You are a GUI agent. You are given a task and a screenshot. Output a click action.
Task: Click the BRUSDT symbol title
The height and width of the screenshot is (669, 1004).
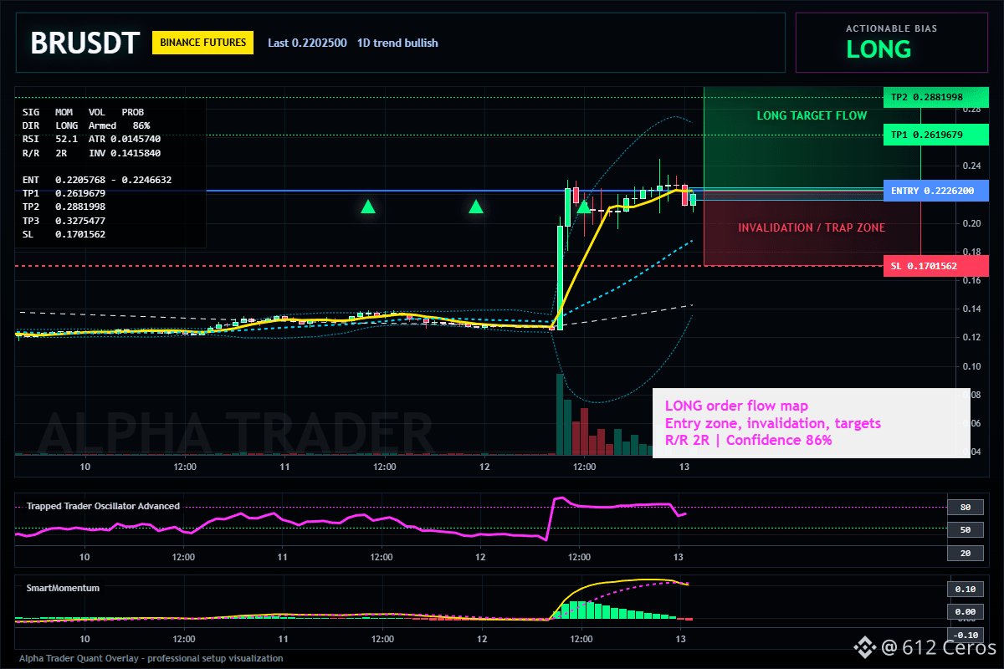point(85,43)
